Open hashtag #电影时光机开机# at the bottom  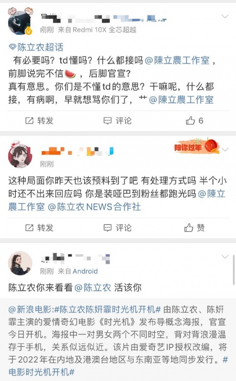tap(41, 372)
